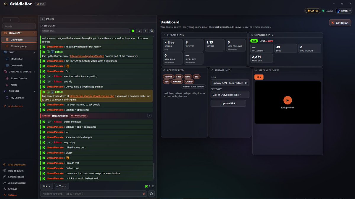Image resolution: width=355 pixels, height=199 pixels.
Task: Toggle the Charity filter chip
Action: [x=189, y=82]
